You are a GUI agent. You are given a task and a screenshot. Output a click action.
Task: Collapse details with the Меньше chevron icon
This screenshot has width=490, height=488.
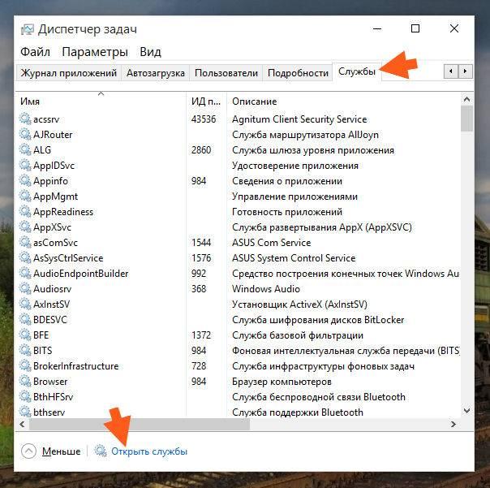tap(28, 451)
